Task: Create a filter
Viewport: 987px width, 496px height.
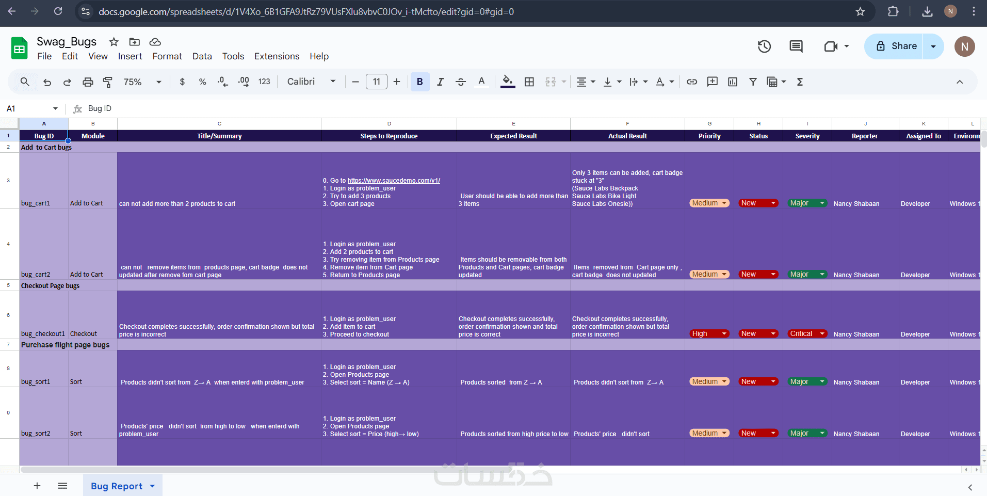Action: tap(753, 82)
